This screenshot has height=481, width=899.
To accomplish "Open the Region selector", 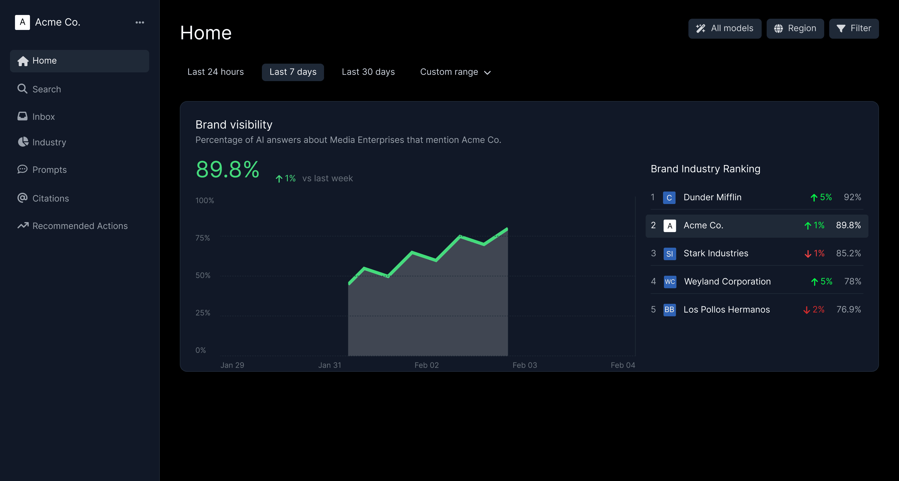I will tap(795, 28).
